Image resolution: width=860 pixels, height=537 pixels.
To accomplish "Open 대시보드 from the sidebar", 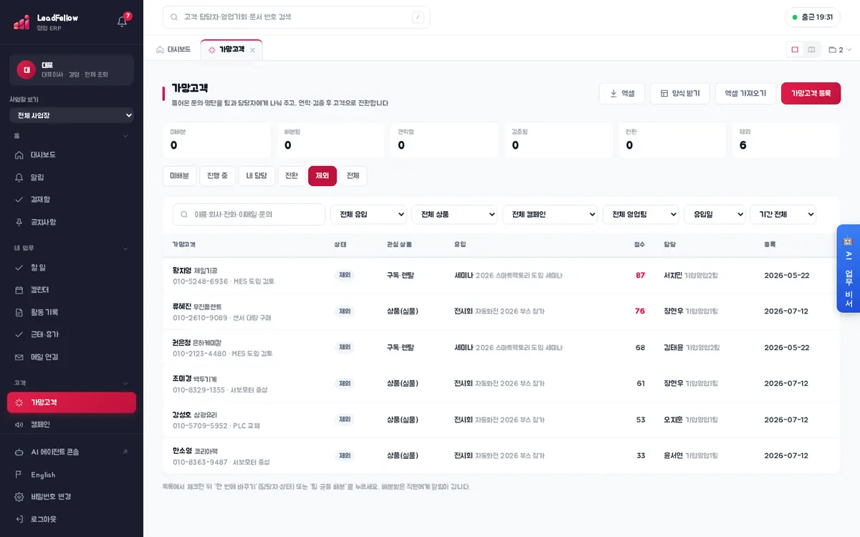I will pyautogui.click(x=72, y=155).
